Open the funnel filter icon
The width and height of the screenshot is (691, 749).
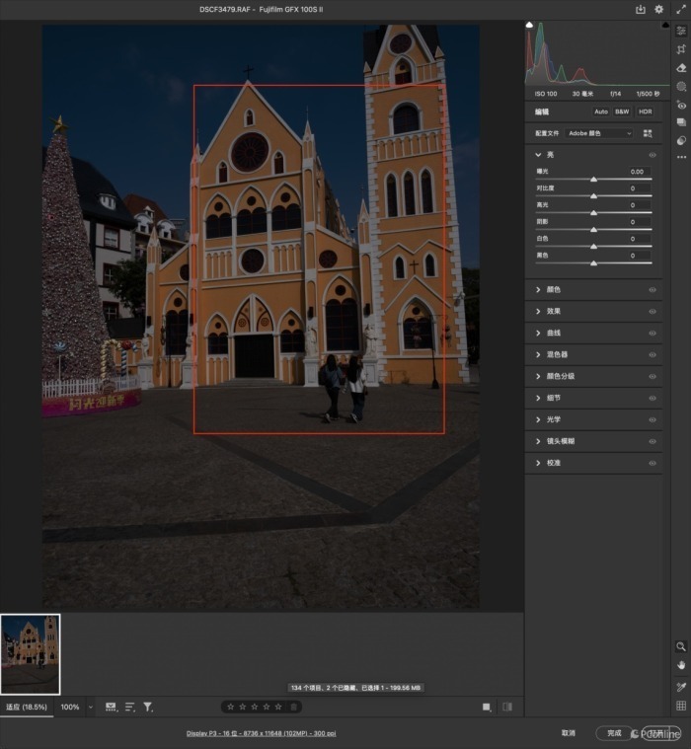point(148,707)
